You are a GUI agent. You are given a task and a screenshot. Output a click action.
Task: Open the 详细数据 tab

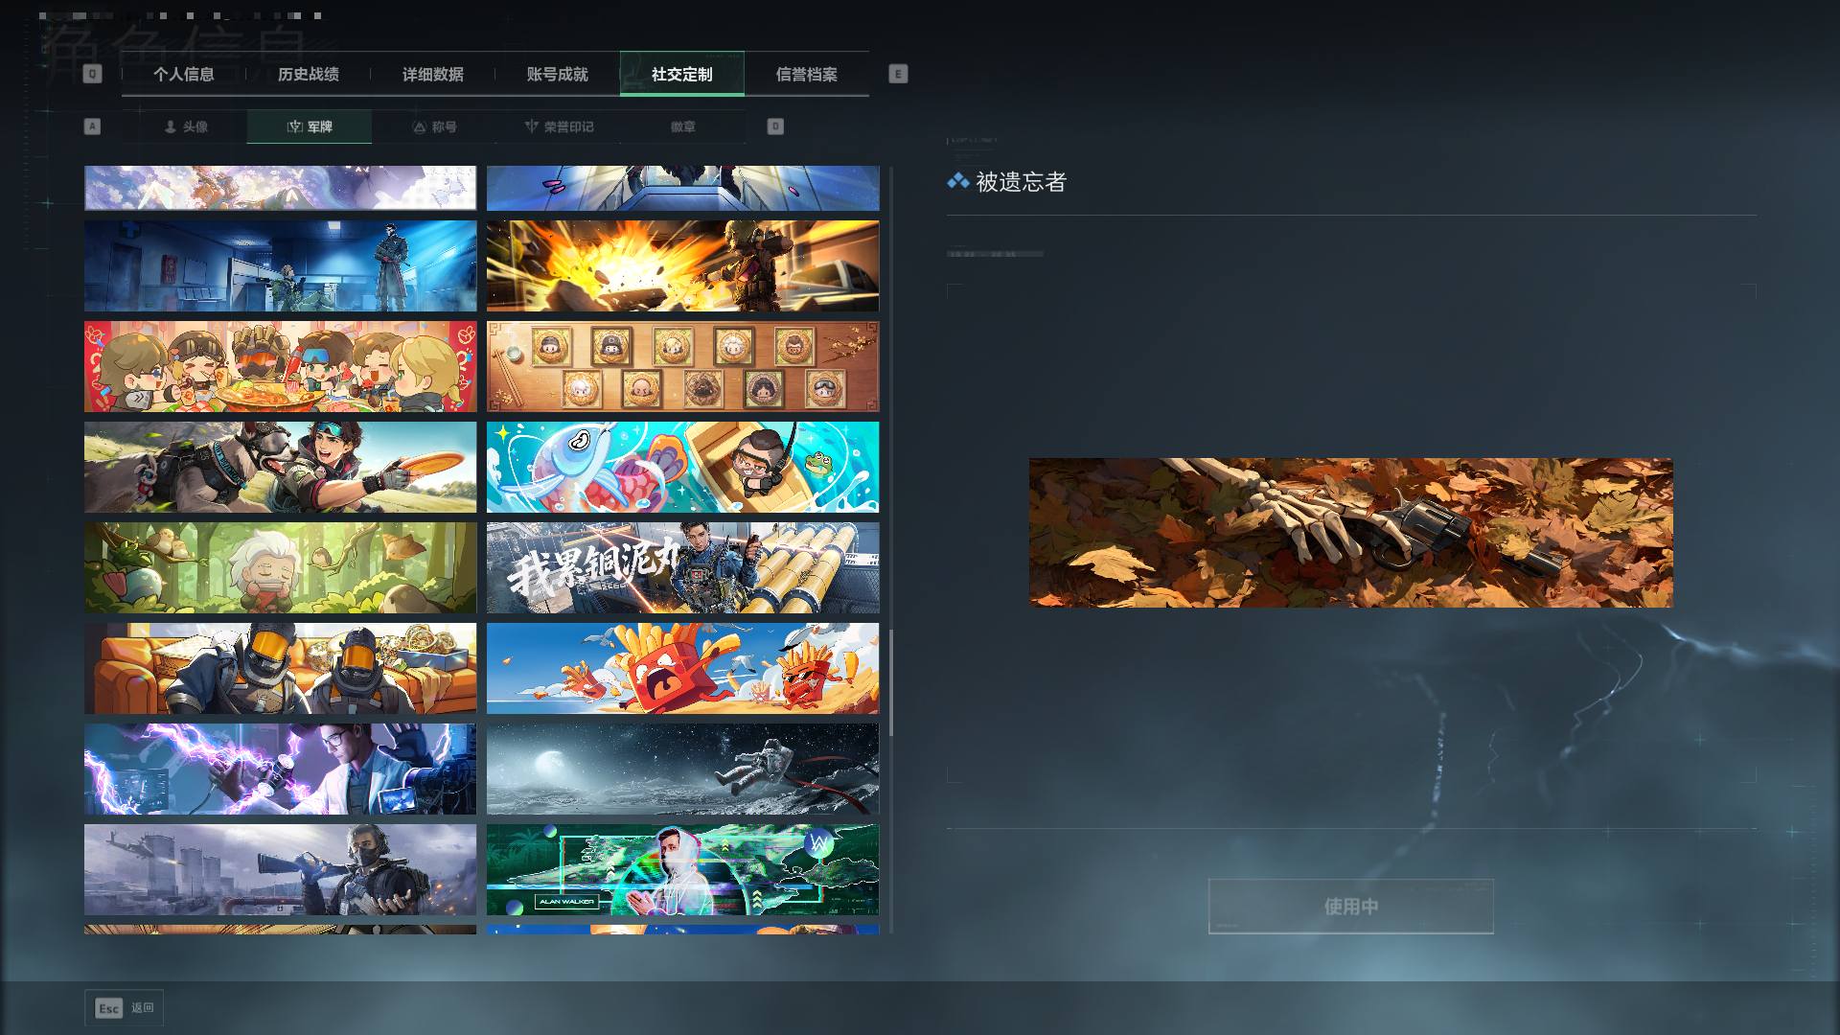[432, 75]
